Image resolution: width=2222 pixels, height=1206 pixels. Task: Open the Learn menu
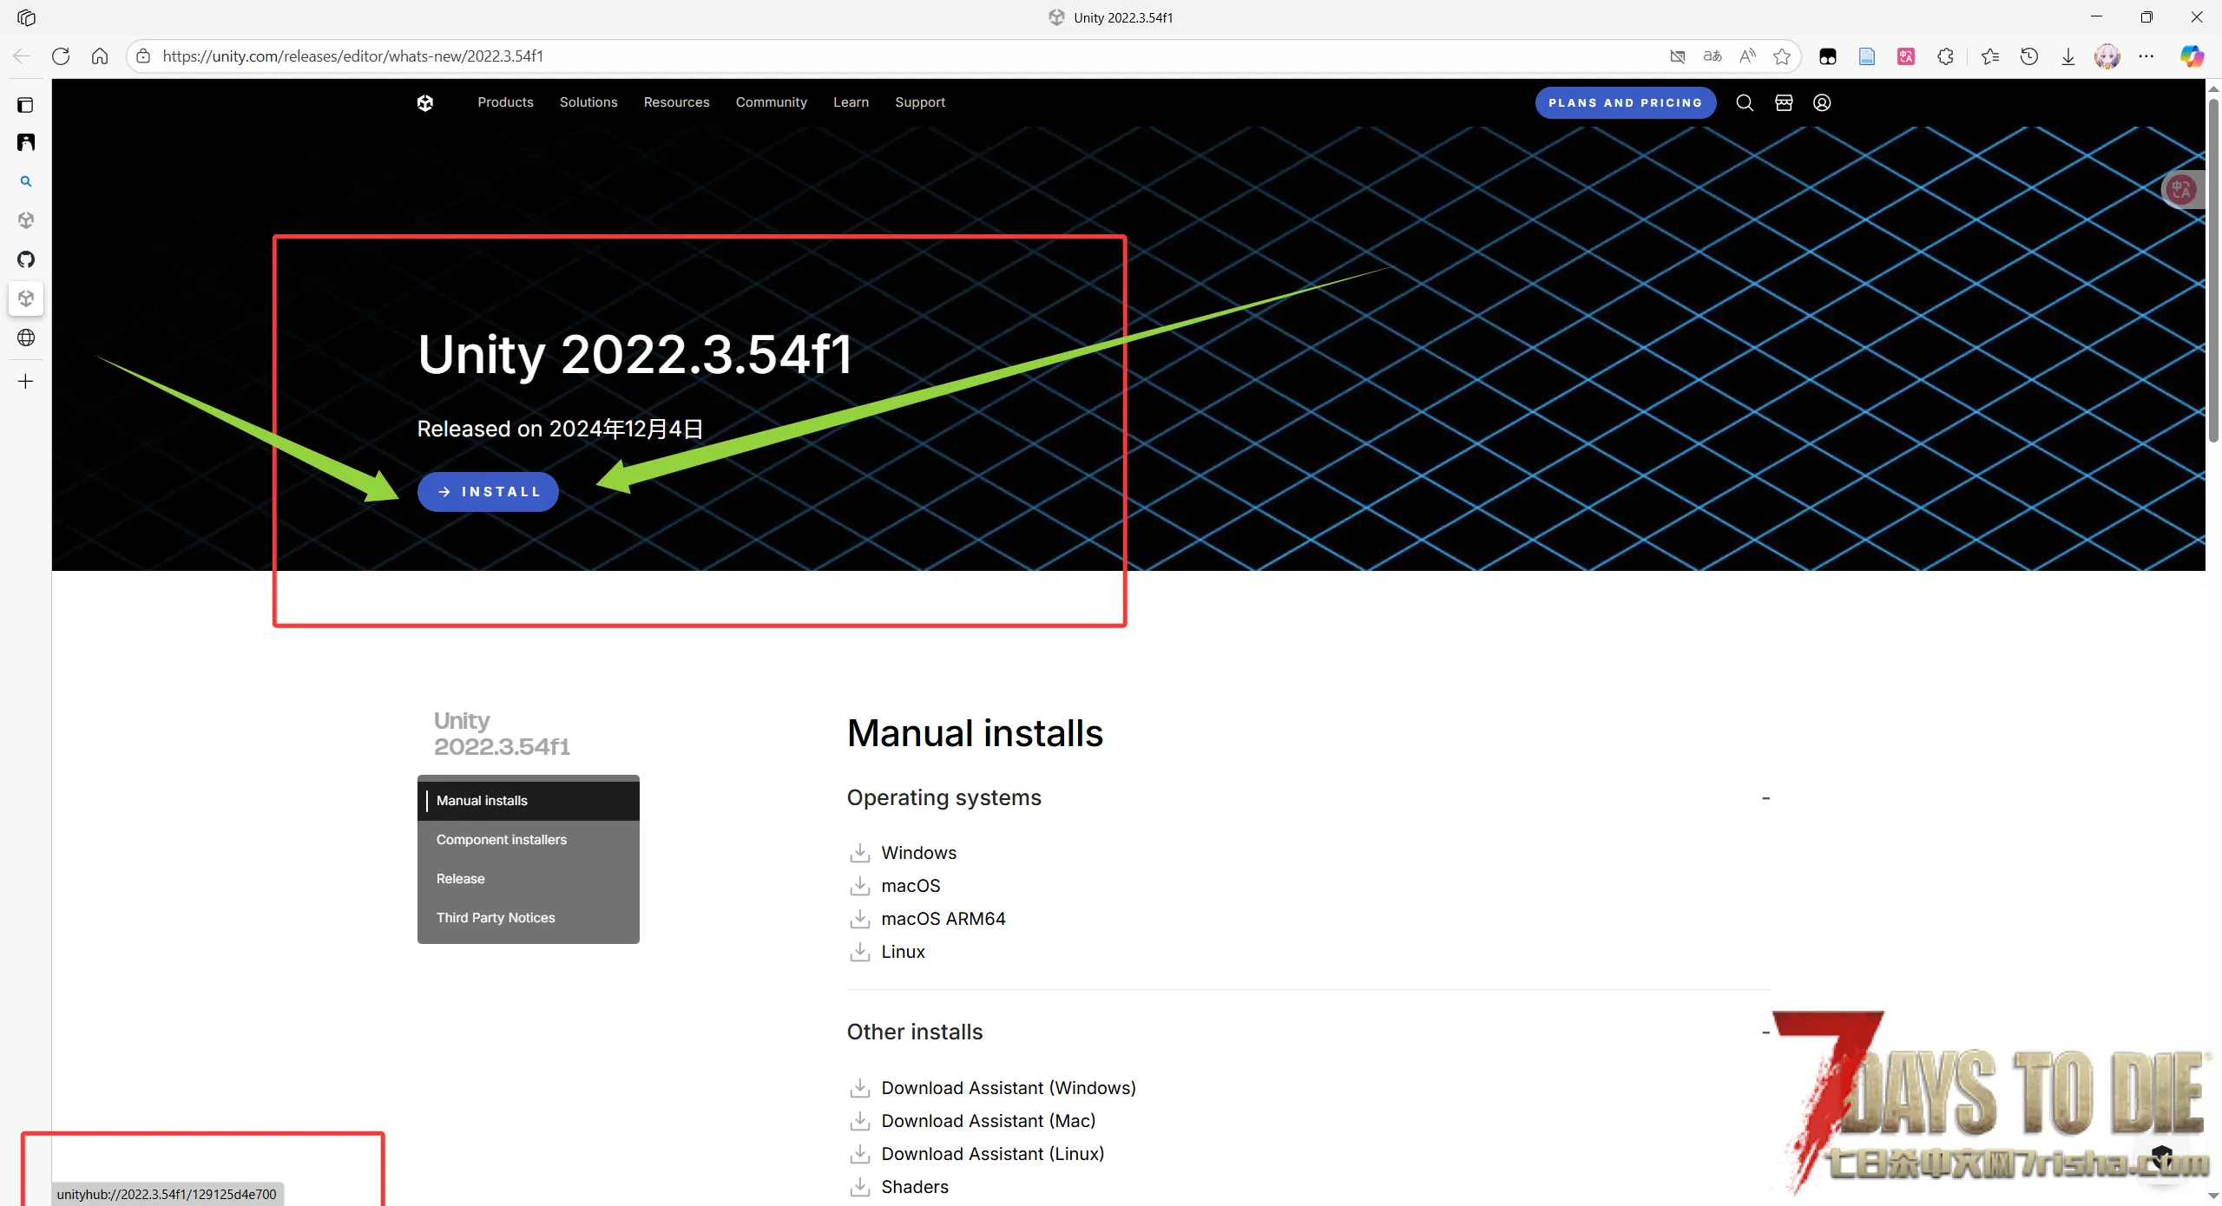[x=851, y=102]
